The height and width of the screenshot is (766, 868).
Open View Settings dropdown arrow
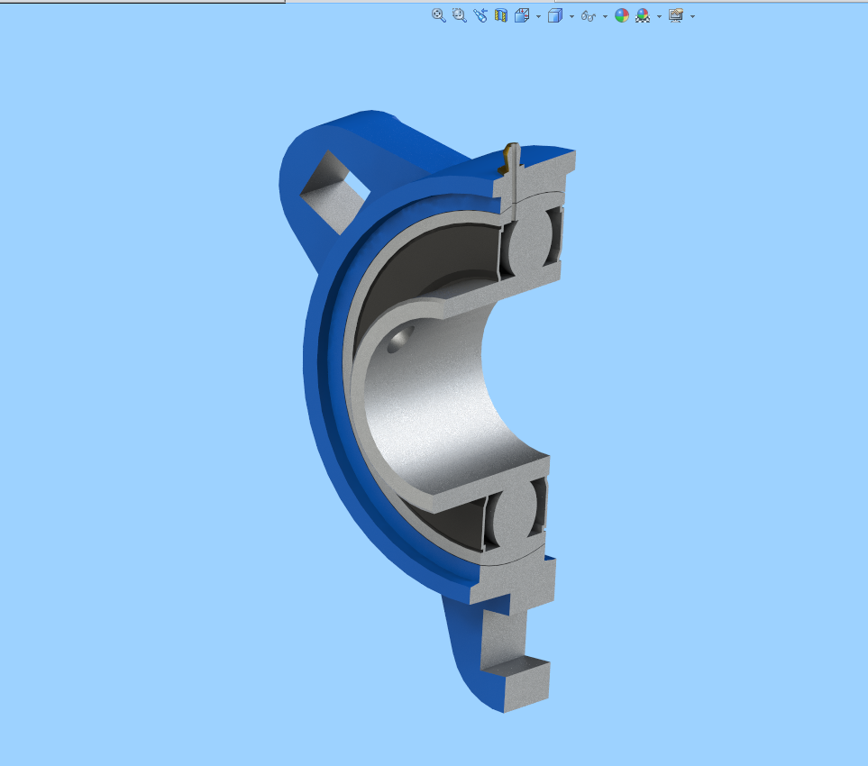692,16
